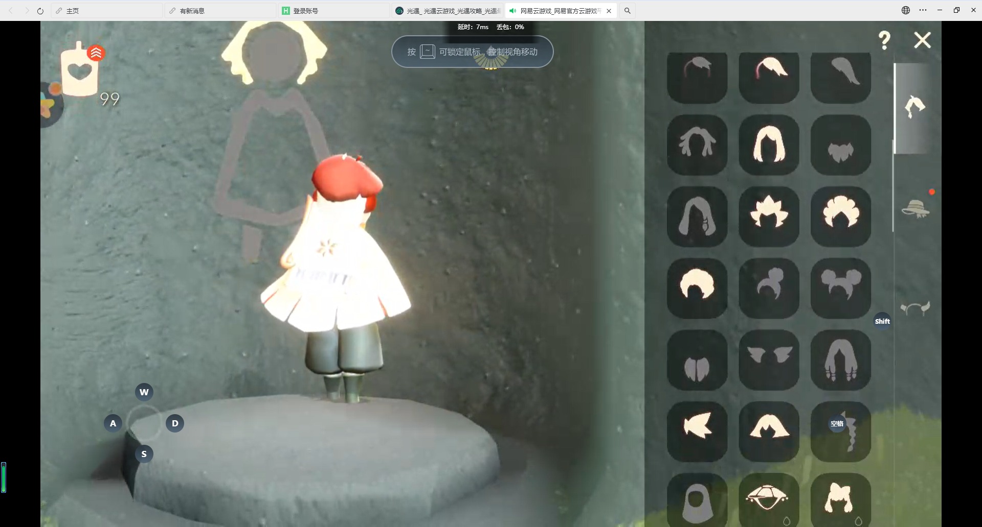Select the twin braids hairstyle
The image size is (982, 527).
pos(840,360)
